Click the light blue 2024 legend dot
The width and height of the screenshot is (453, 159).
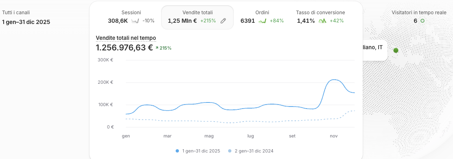coord(230,151)
